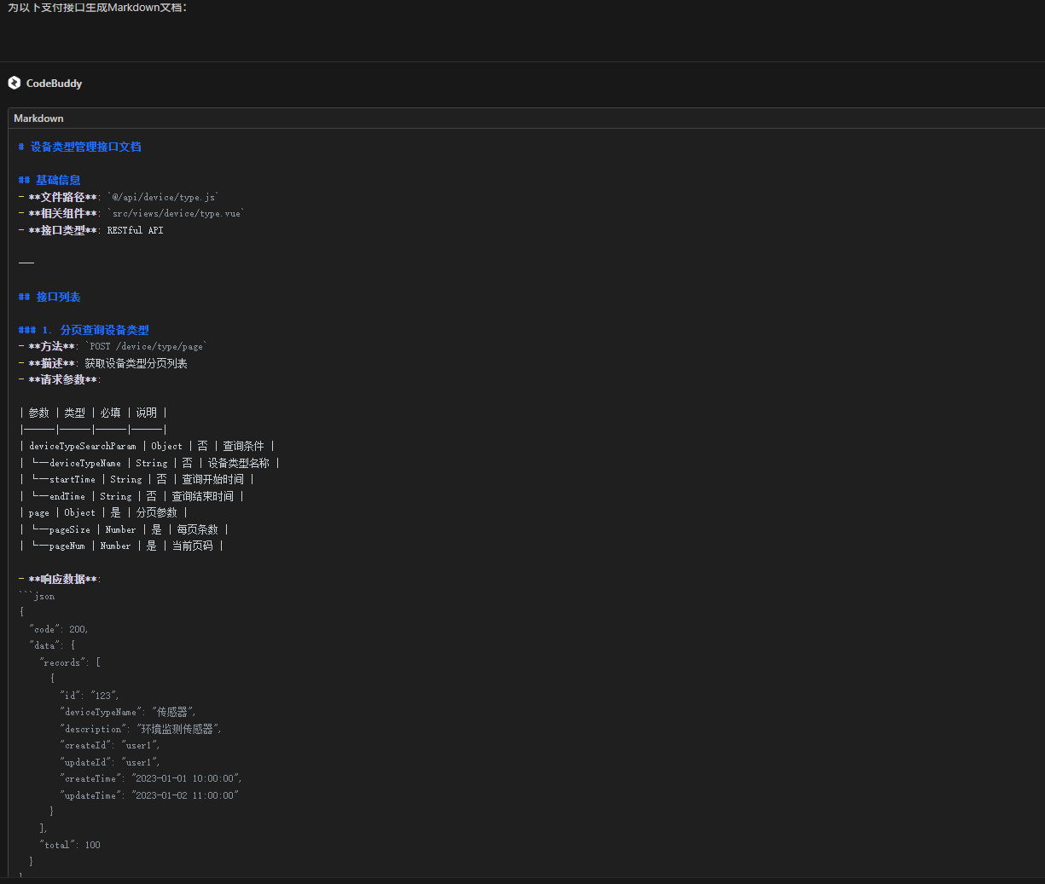Image resolution: width=1045 pixels, height=884 pixels.
Task: Click the '### 1. 分页查询设备类型' heading
Action: tap(84, 330)
